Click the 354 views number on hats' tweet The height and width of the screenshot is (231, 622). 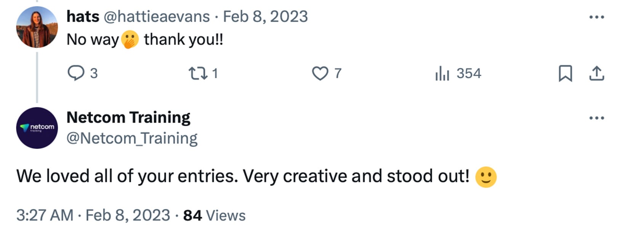[x=469, y=73]
